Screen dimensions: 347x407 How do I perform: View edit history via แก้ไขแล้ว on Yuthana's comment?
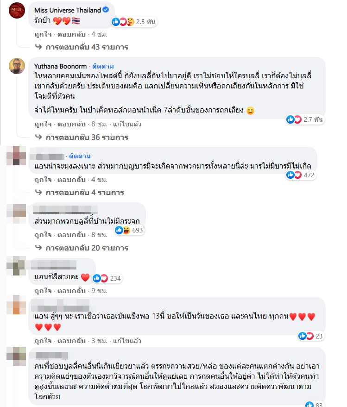click(127, 124)
